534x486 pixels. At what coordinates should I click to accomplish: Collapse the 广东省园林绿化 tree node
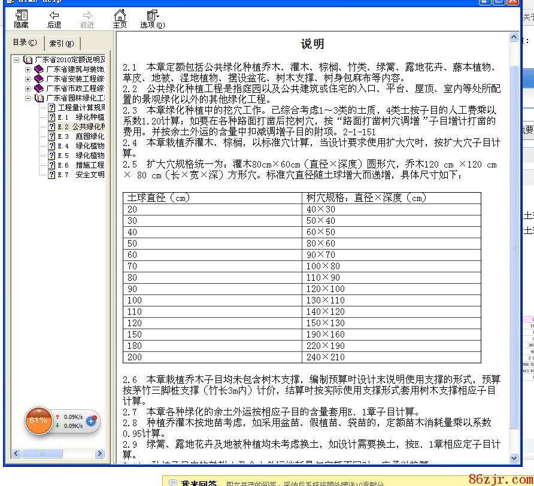tap(28, 98)
